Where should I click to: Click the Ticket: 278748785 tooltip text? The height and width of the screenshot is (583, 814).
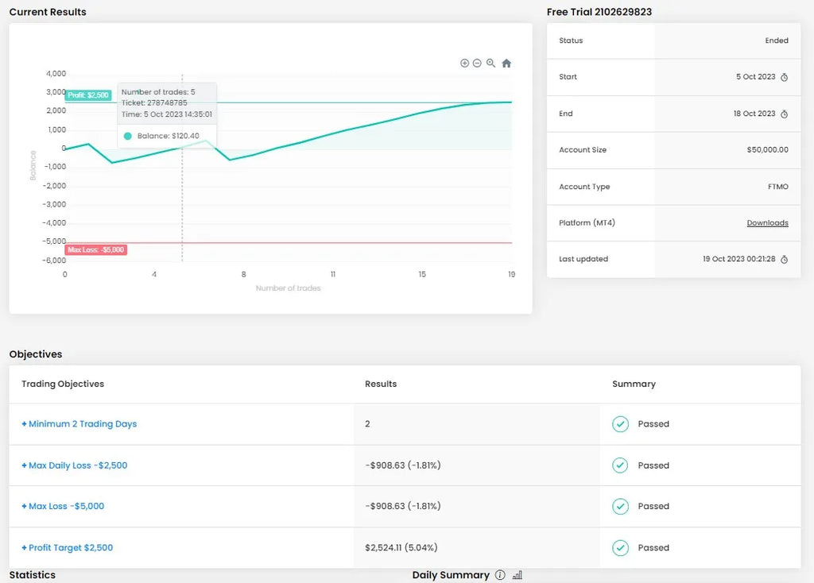(154, 102)
